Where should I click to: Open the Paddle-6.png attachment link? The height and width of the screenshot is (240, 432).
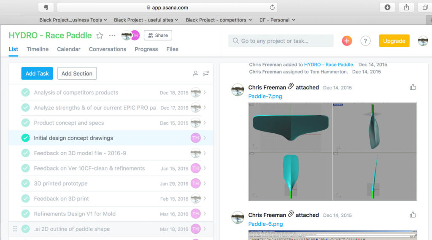click(265, 224)
